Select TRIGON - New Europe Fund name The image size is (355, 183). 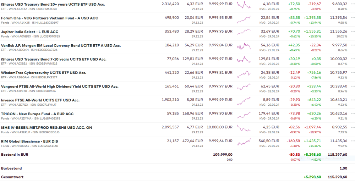pyautogui.click(x=37, y=114)
